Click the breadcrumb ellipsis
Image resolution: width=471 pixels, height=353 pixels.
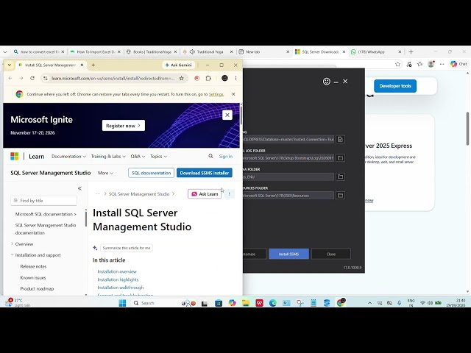98,194
